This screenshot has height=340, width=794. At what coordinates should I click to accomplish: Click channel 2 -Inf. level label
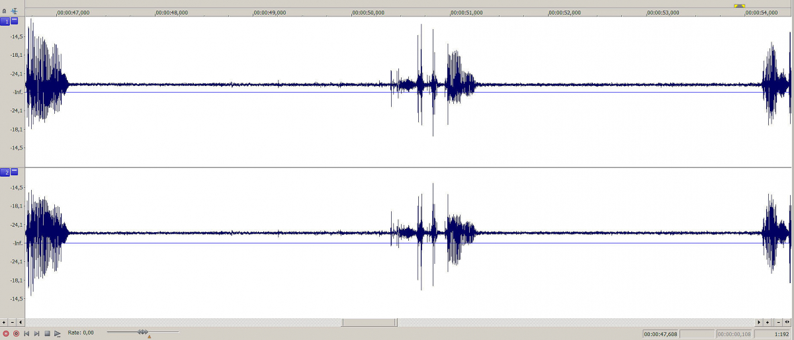tap(18, 243)
